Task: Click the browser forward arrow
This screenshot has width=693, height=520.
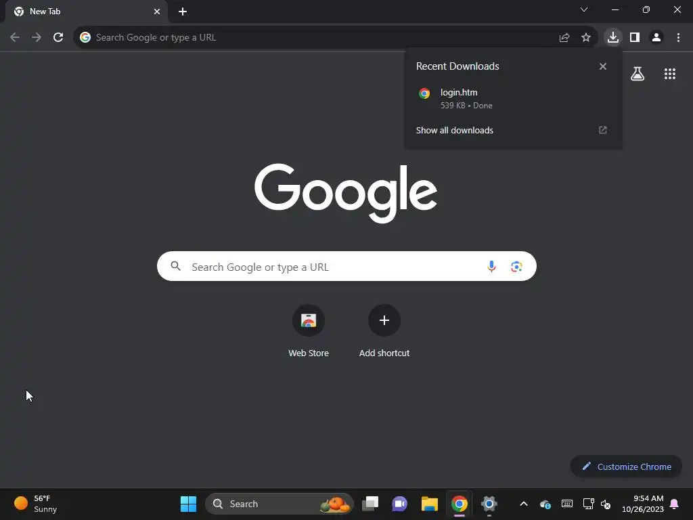Action: pos(37,38)
